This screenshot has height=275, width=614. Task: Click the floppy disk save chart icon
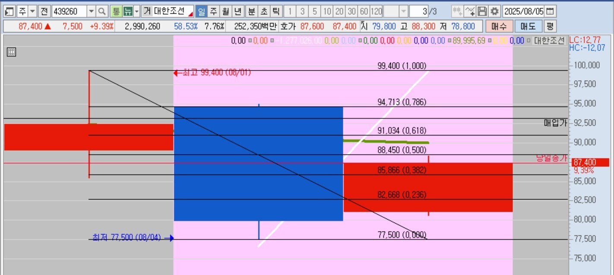[482, 11]
